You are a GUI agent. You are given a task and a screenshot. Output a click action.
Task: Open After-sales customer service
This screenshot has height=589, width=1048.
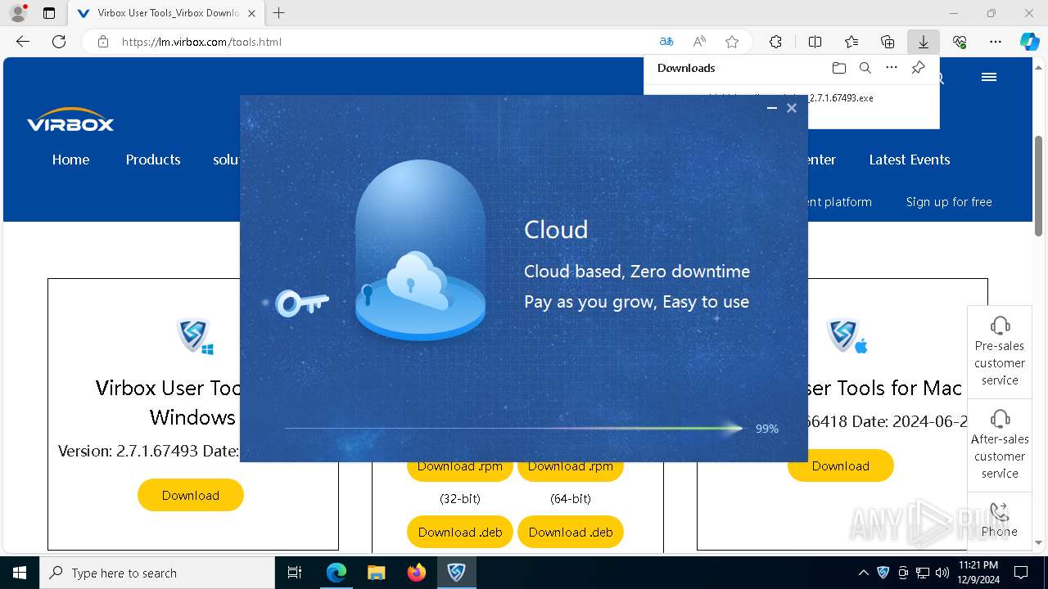1000,445
